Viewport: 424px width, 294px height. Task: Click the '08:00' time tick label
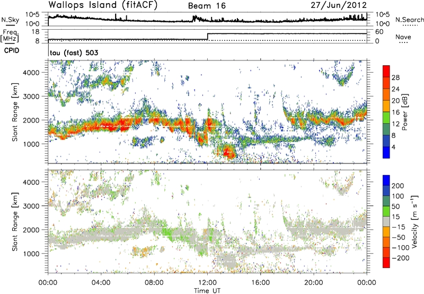154,283
